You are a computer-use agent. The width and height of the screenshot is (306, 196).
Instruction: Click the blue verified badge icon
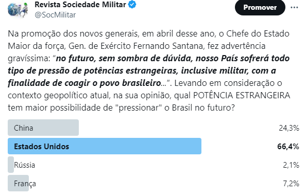(x=132, y=5)
